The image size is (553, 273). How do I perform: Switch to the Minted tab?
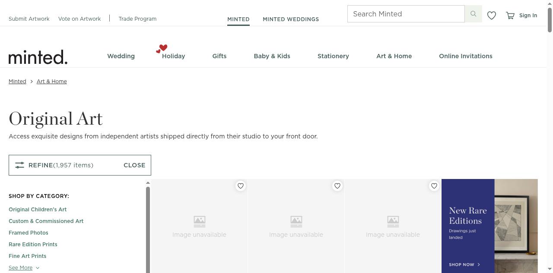(x=238, y=19)
